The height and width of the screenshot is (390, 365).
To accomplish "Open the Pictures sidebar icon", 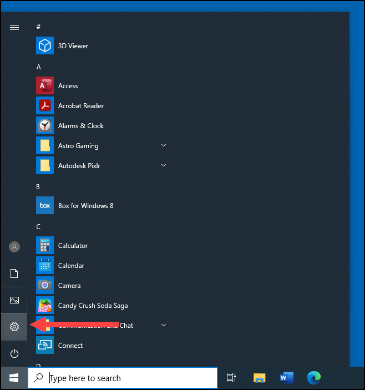I will [14, 300].
